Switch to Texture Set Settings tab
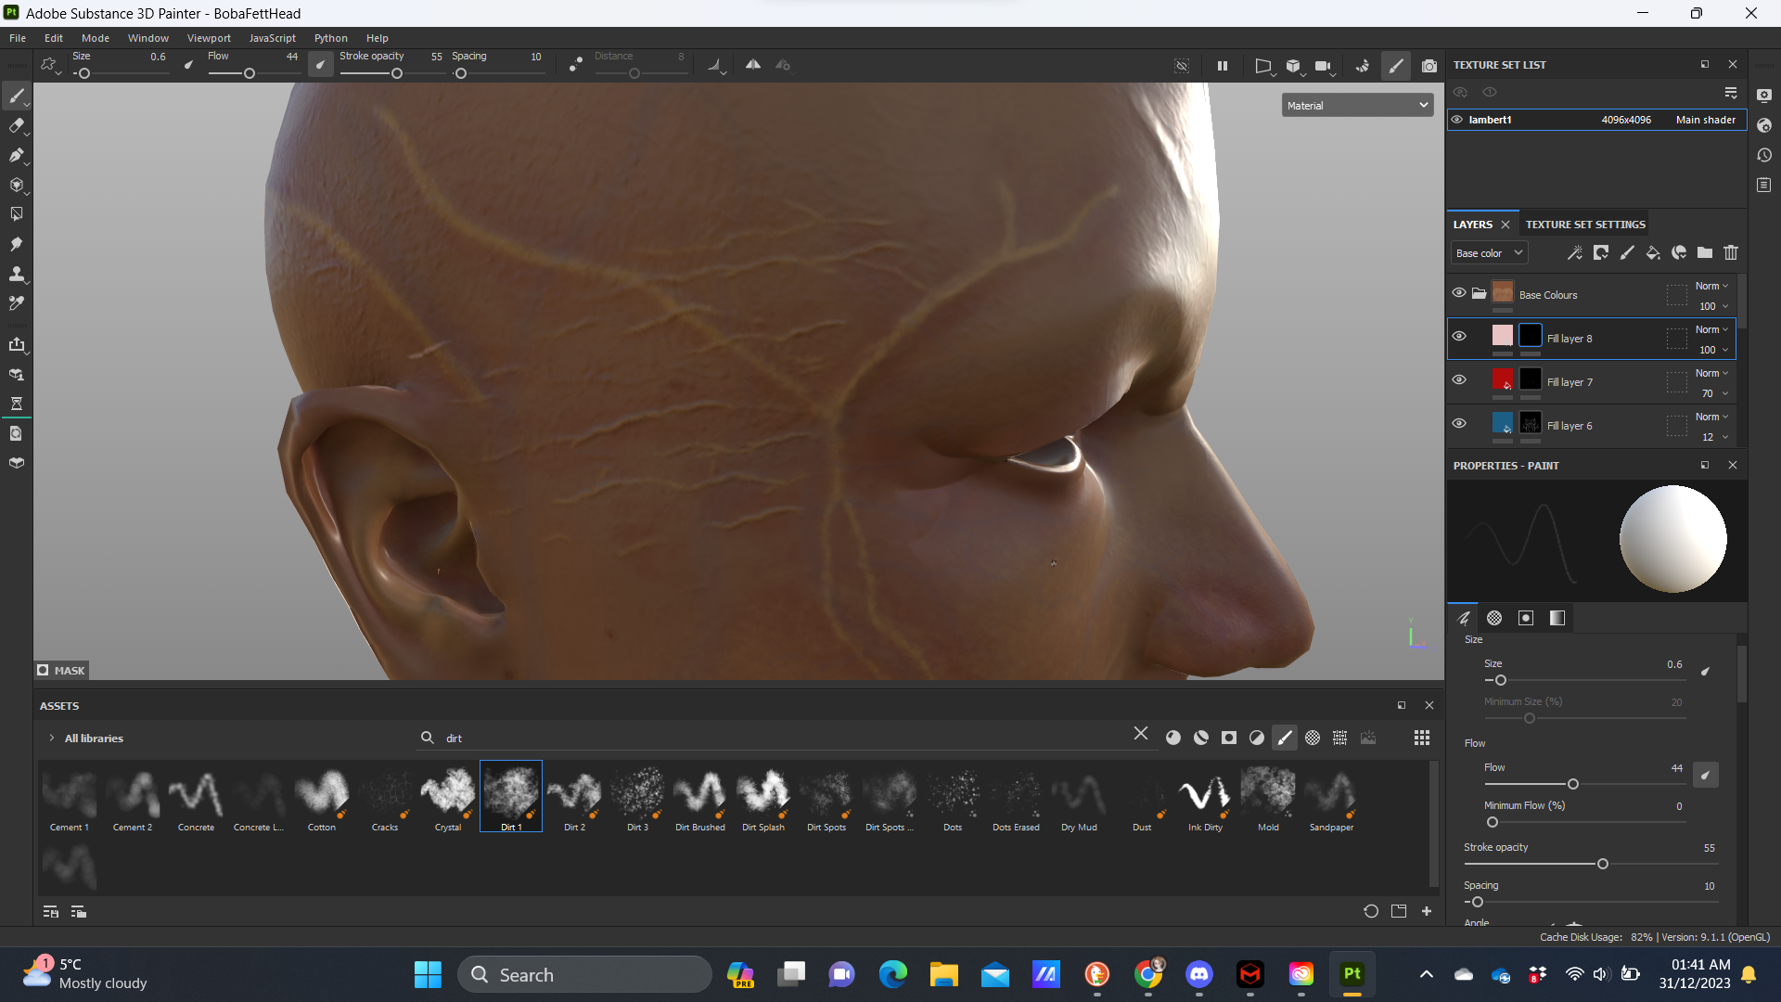Screen dimensions: 1781x1002 pos(1585,225)
